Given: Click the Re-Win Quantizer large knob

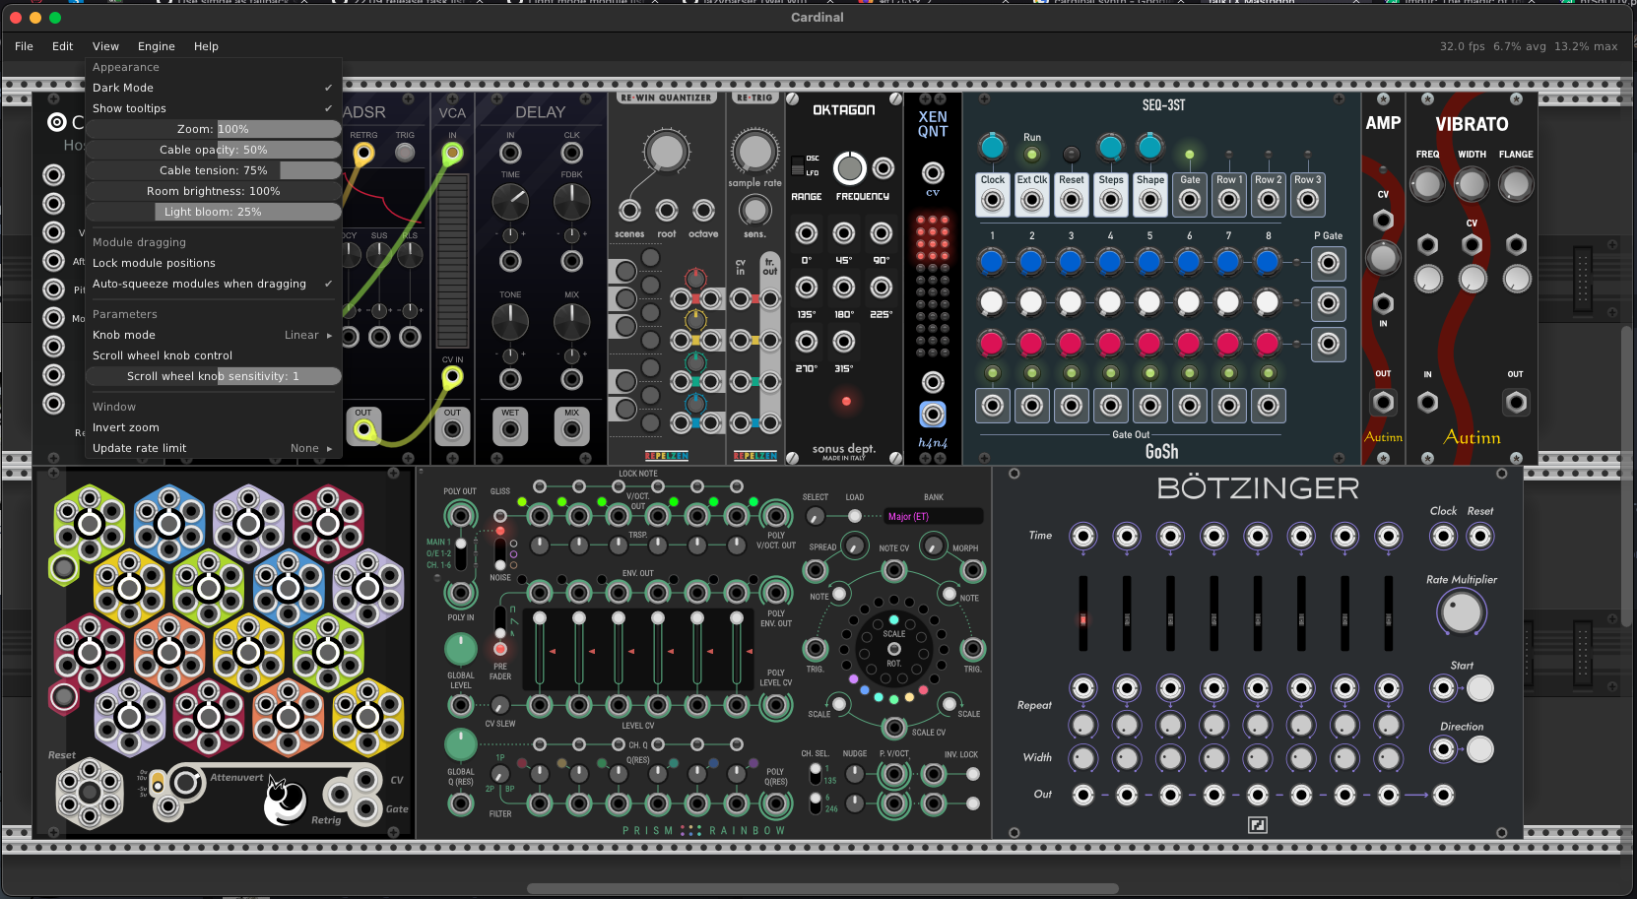Looking at the screenshot, I should click(x=666, y=152).
